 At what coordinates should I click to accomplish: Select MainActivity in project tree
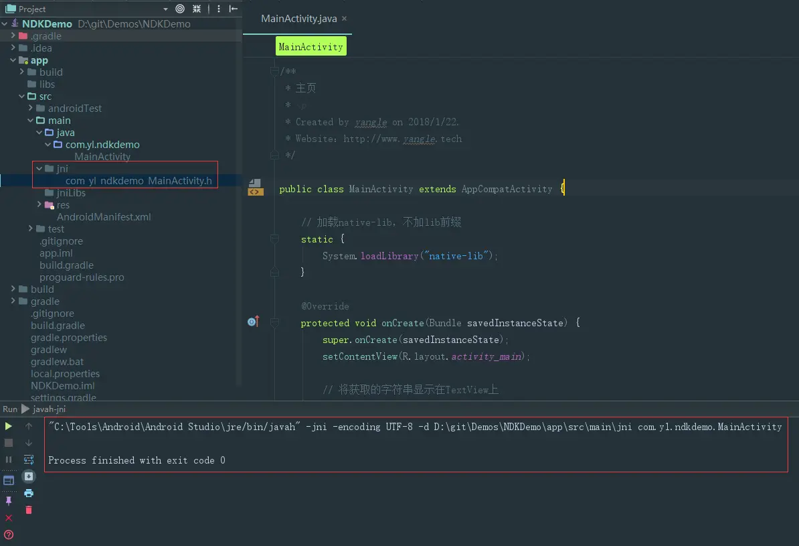point(102,157)
